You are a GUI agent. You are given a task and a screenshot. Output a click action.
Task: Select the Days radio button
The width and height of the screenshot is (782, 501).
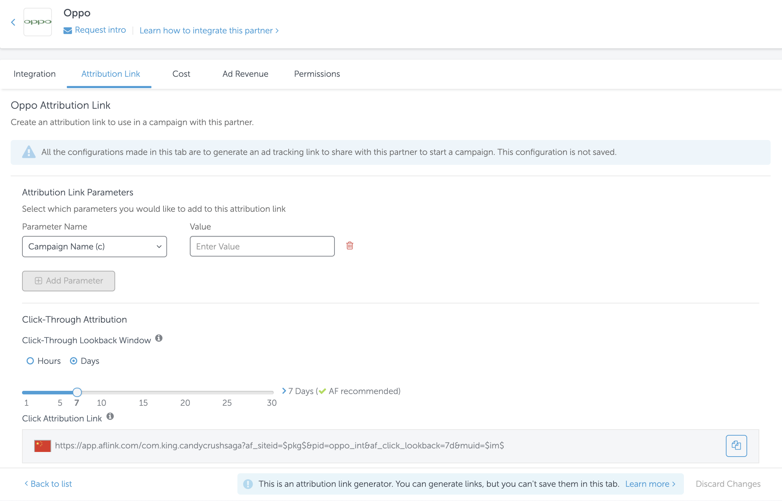tap(74, 361)
